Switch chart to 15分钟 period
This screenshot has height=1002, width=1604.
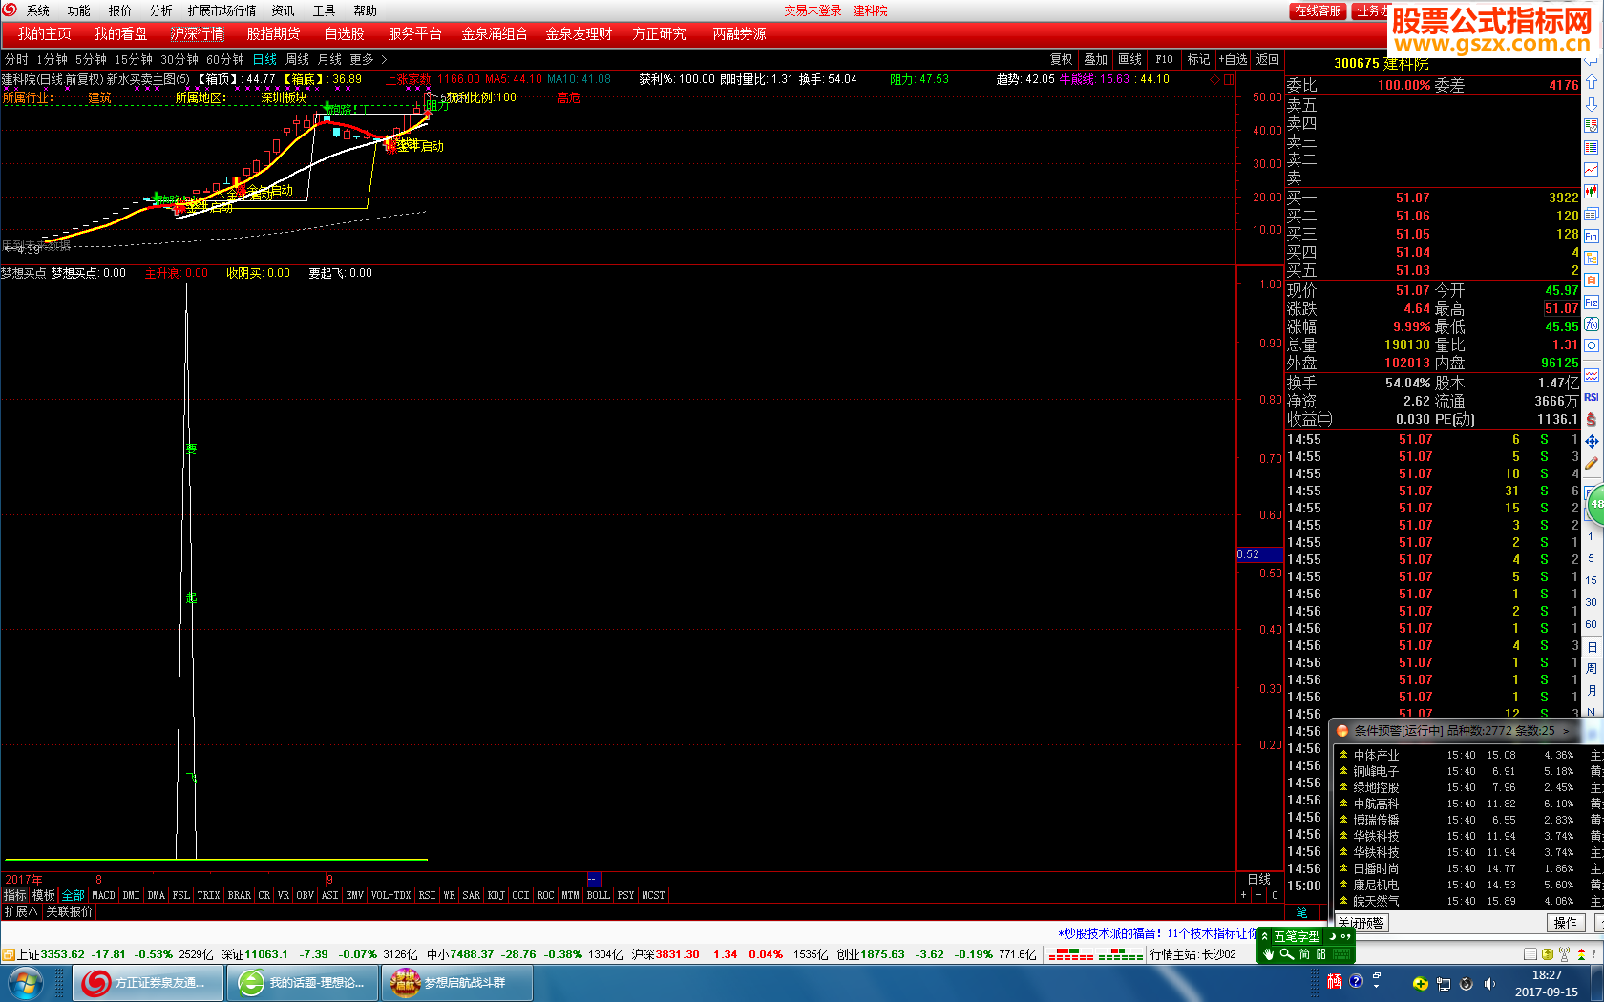pos(134,59)
